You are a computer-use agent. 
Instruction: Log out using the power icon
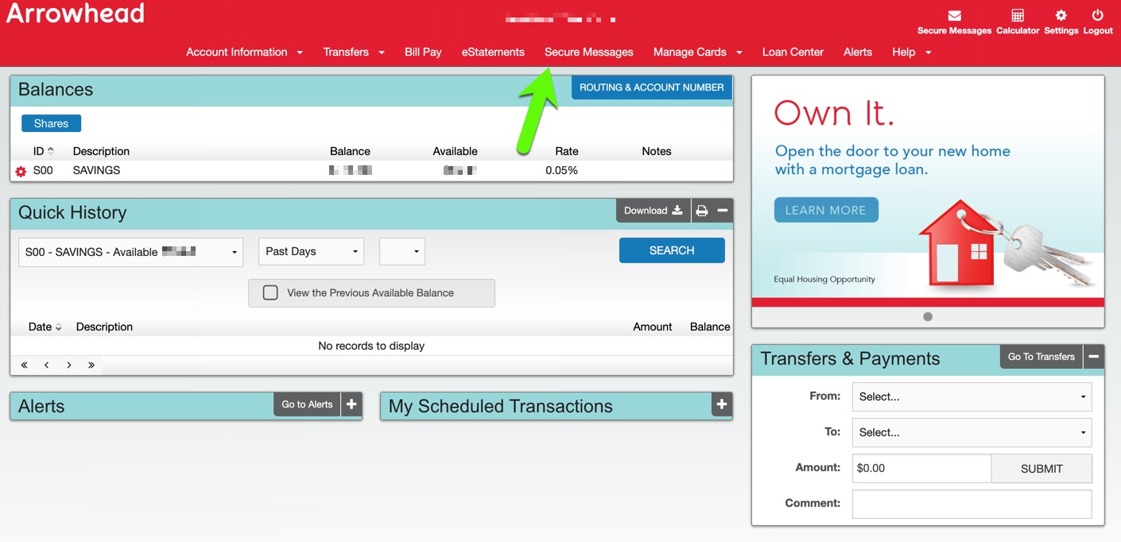pyautogui.click(x=1097, y=14)
